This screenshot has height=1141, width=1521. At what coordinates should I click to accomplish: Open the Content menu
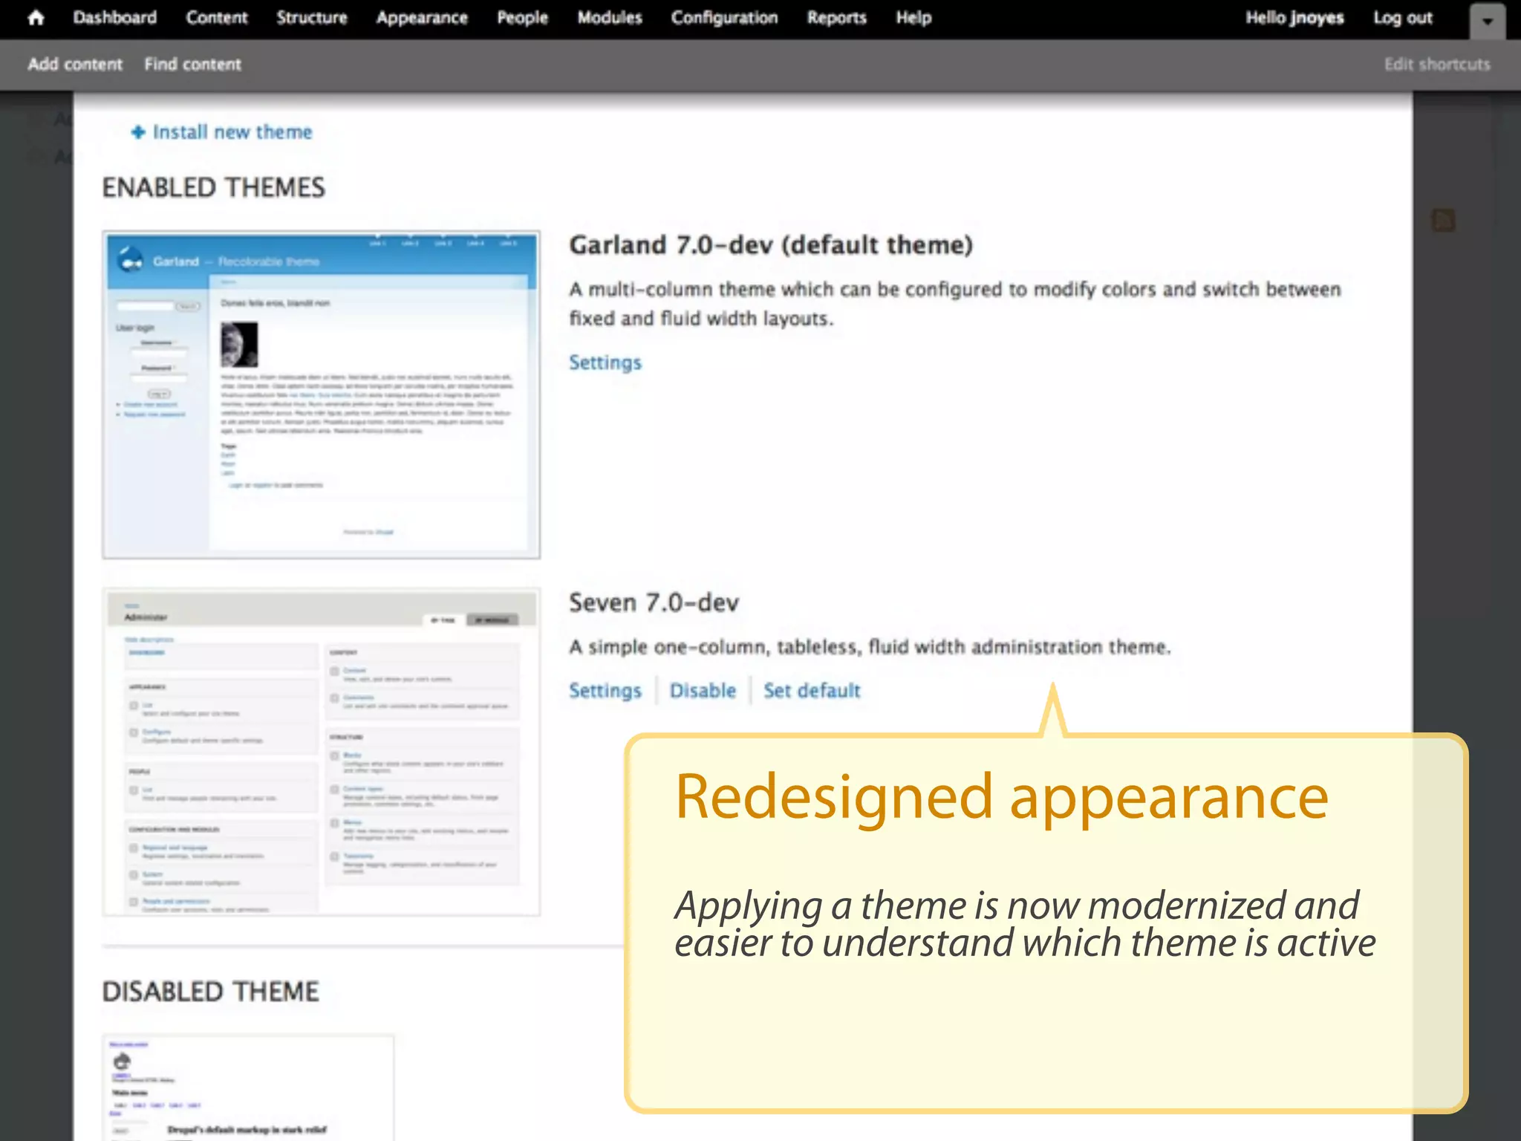[x=216, y=18]
